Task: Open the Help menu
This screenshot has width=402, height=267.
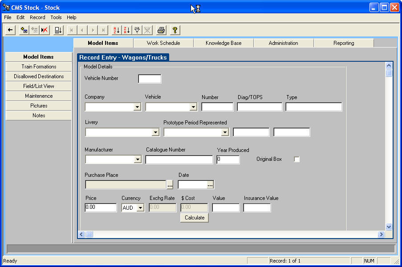Action: 72,17
